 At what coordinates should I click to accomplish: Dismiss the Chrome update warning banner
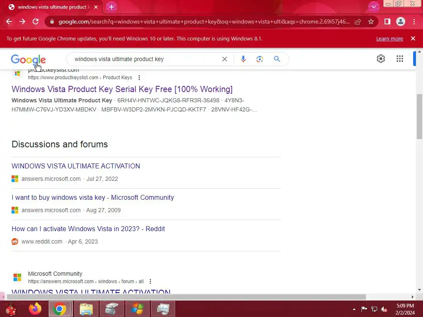413,38
